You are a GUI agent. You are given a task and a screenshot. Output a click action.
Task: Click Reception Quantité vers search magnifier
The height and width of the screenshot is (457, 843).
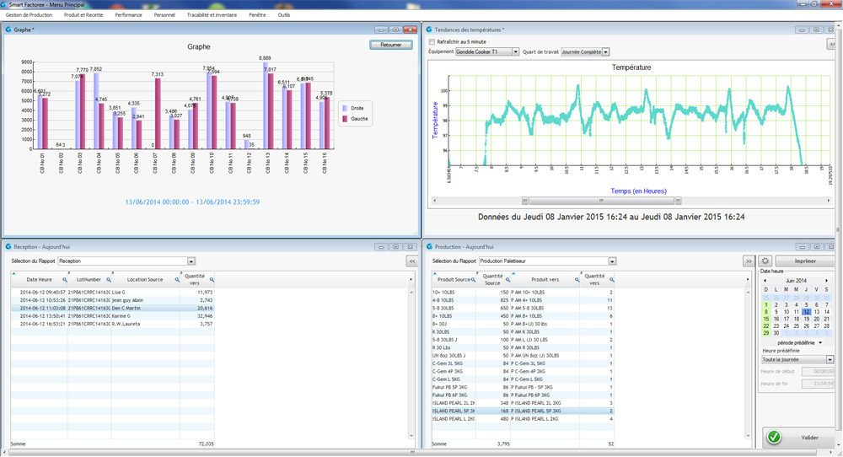click(212, 280)
